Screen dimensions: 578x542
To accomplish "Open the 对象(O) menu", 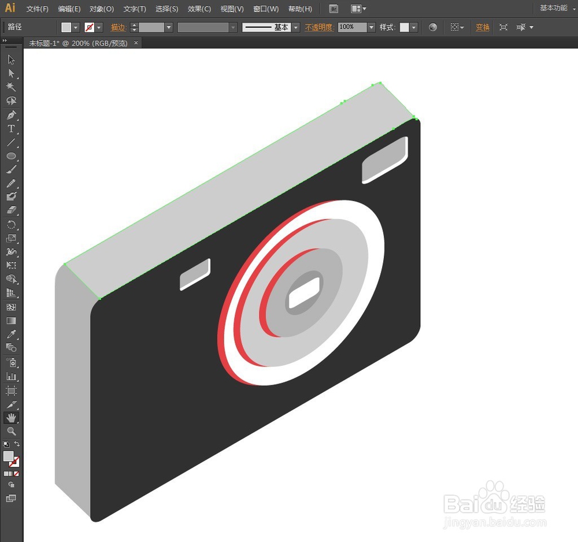I will (101, 9).
